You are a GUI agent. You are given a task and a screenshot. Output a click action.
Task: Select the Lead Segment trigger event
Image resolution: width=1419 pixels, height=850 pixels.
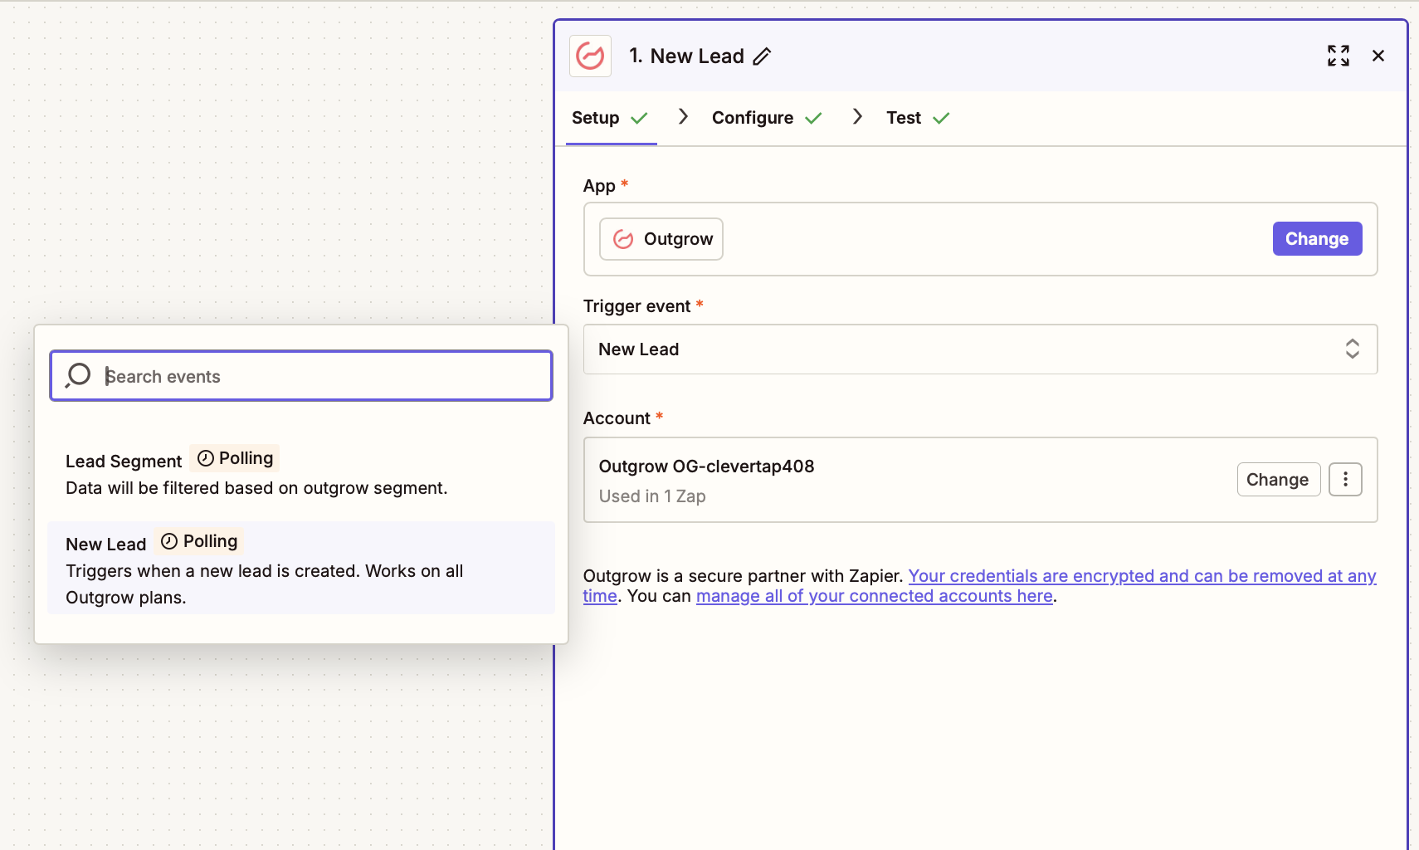301,473
